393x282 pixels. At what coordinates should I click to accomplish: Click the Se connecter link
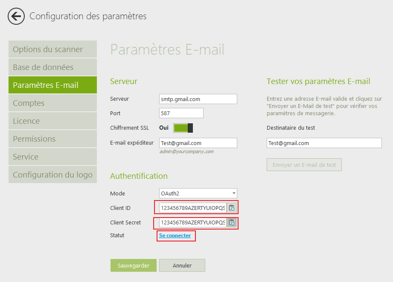(175, 235)
